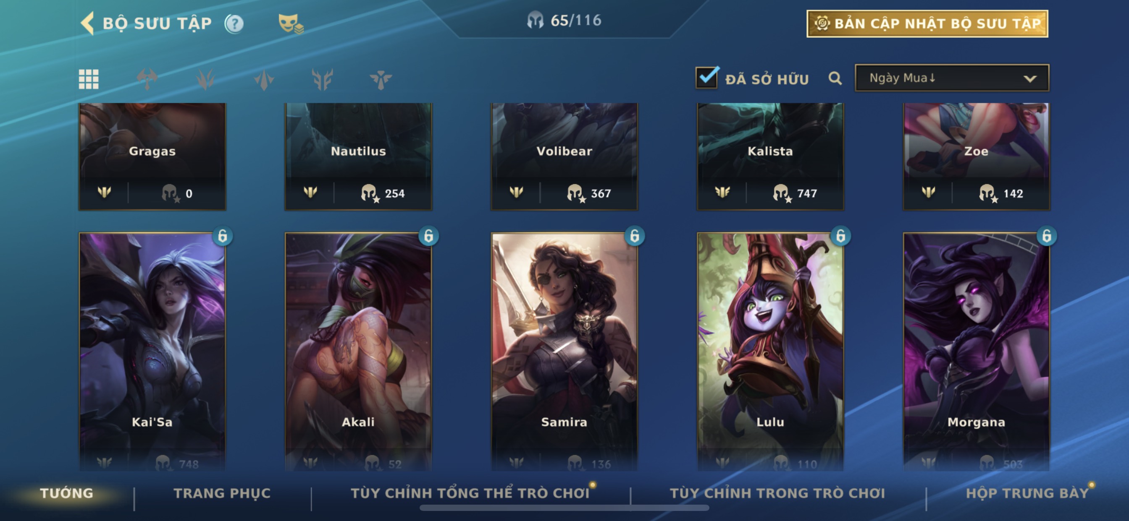Click the search magnifier icon

(835, 79)
